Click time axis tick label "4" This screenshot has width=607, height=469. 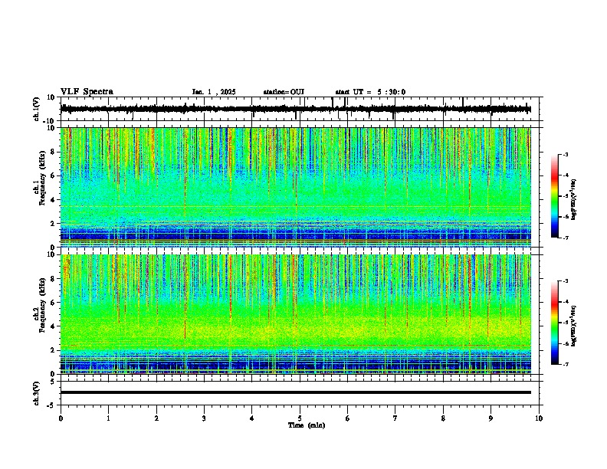point(251,418)
